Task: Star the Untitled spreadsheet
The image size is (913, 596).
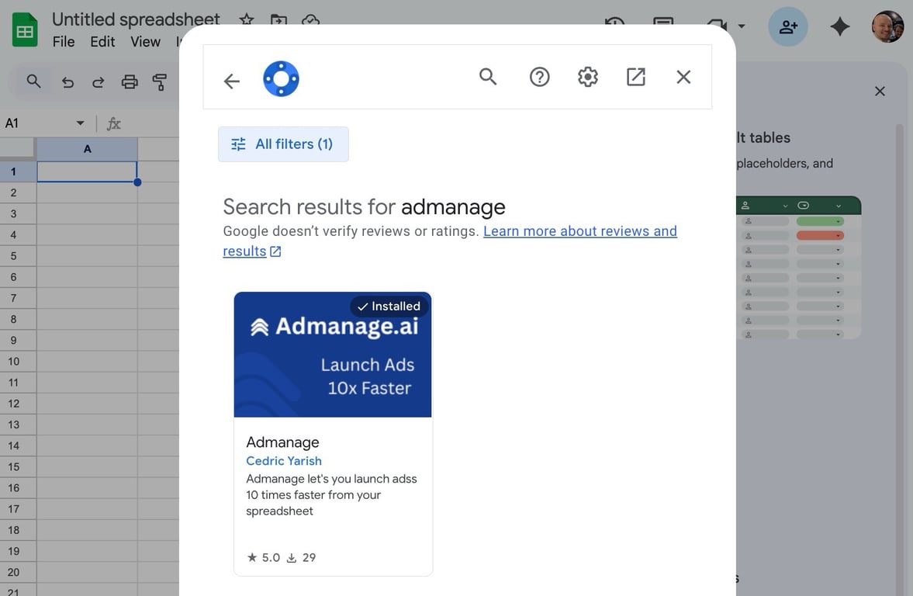Action: point(247,19)
